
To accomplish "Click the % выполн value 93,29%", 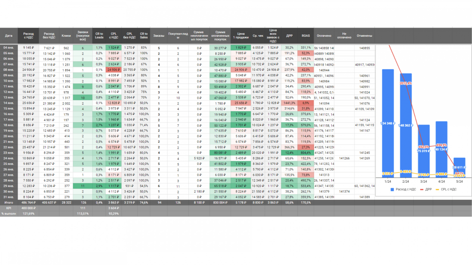I will pyautogui.click(x=114, y=214).
